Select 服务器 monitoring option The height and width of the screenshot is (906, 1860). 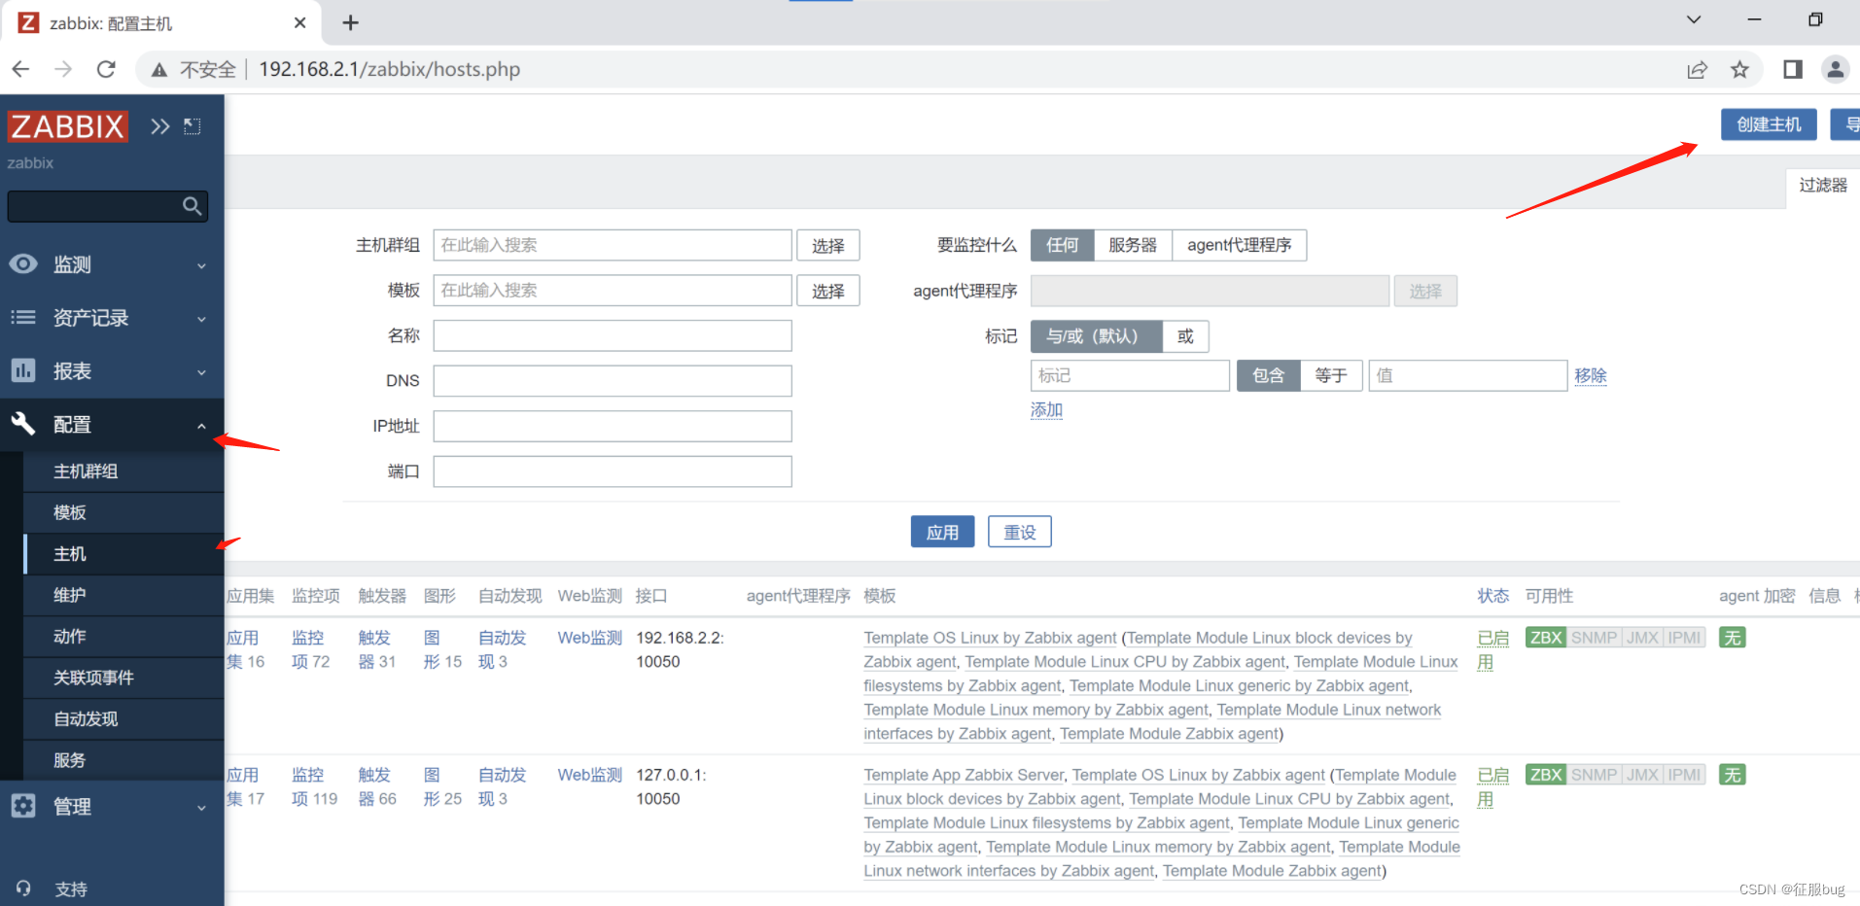pyautogui.click(x=1133, y=245)
